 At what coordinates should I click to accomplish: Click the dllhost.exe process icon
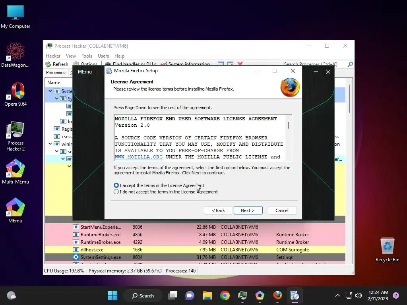click(76, 249)
